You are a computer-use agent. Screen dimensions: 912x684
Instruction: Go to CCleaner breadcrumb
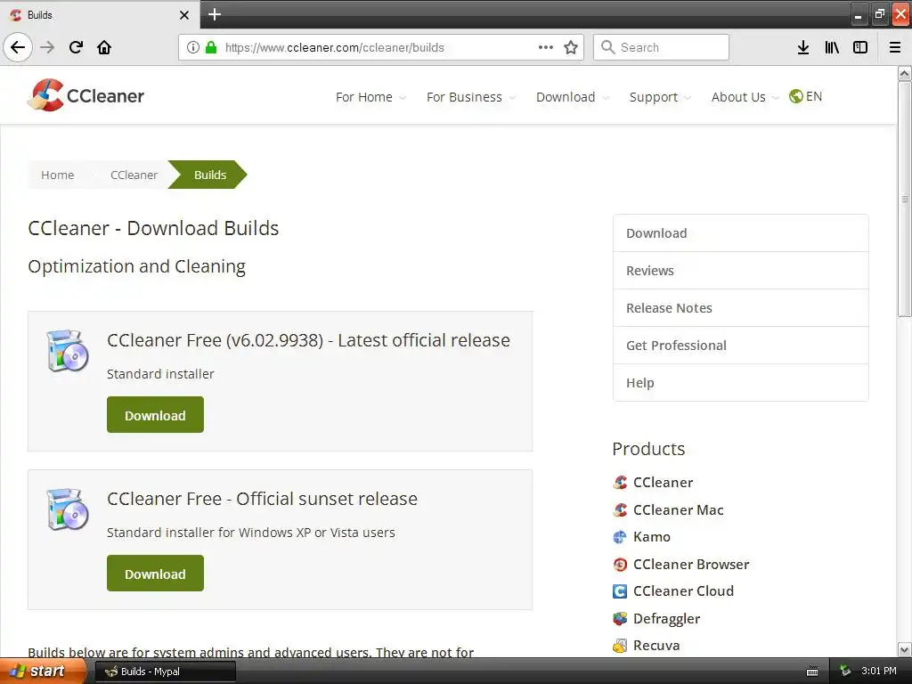[x=134, y=175]
